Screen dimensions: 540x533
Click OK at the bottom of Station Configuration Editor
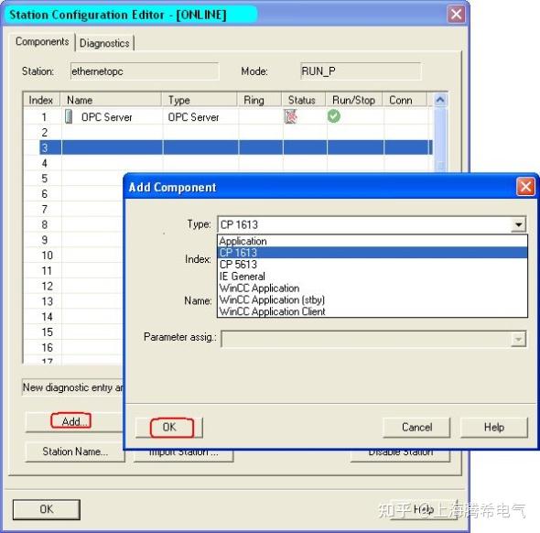click(x=47, y=509)
